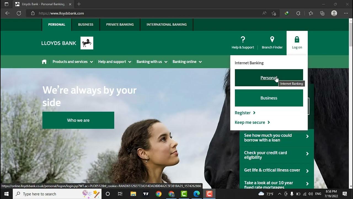The height and width of the screenshot is (199, 353).
Task: Click the Windows taskbar search box
Action: click(57, 194)
